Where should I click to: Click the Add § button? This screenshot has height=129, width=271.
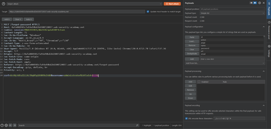(x=7, y=19)
